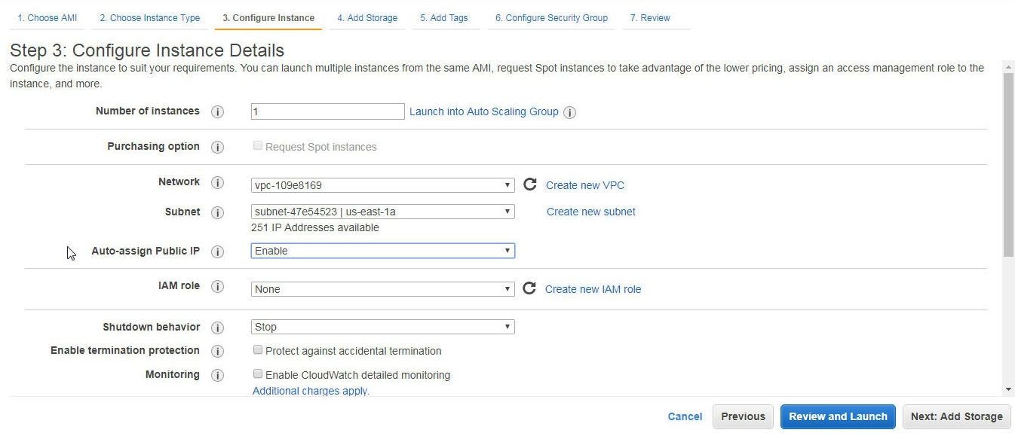Enable Protect against accidental termination checkbox
The image size is (1015, 442).
[x=258, y=350]
